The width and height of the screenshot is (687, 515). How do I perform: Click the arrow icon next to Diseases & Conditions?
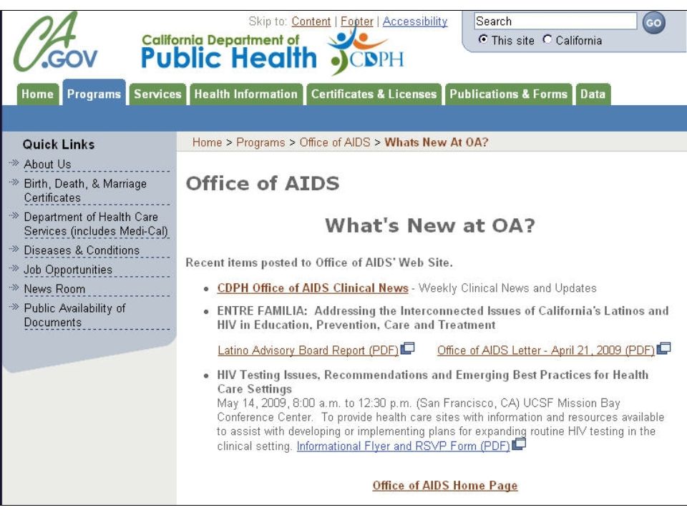pos(14,249)
